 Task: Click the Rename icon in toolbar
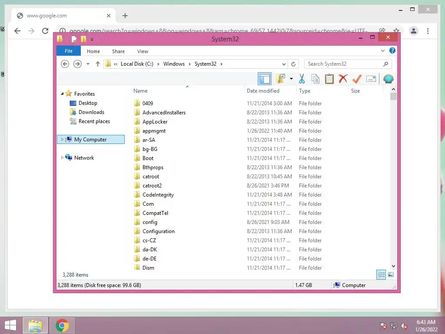[371, 79]
